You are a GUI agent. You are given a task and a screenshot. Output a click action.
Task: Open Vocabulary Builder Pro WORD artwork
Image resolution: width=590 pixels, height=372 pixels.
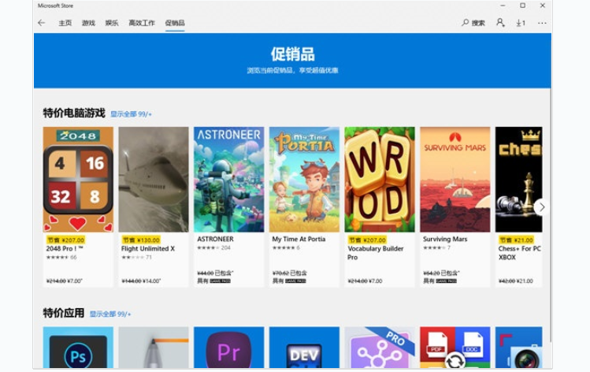pyautogui.click(x=380, y=179)
